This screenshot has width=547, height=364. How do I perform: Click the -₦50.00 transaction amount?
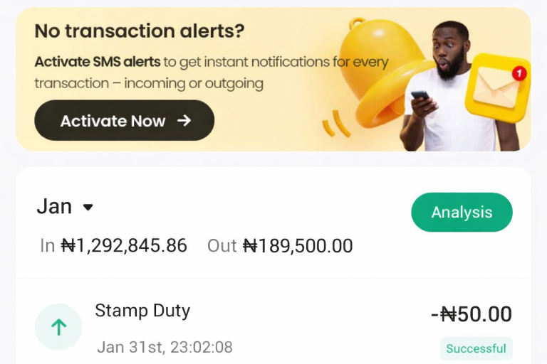(472, 314)
